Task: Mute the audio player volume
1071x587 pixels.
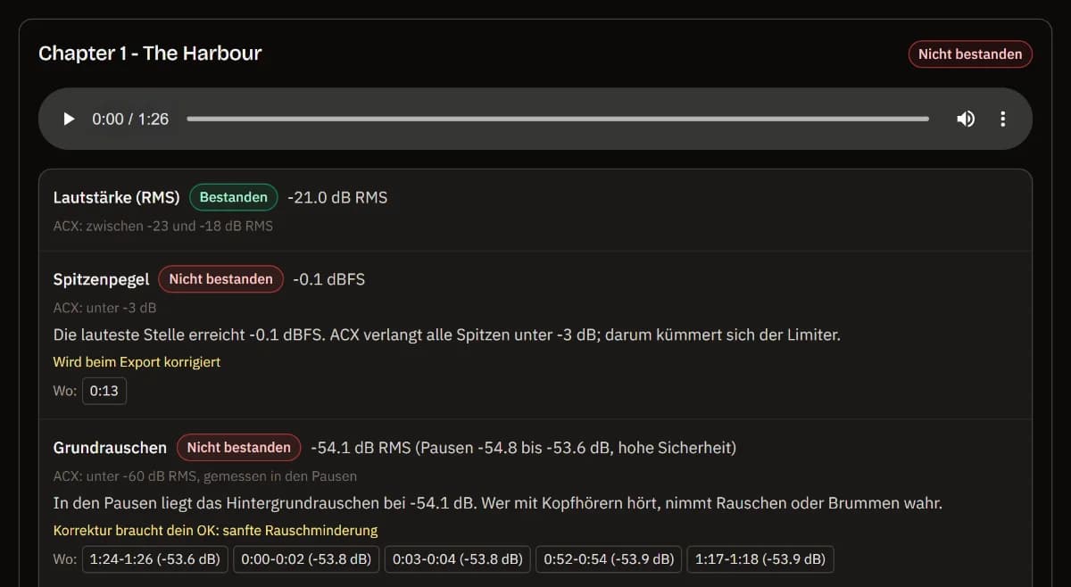Action: (x=966, y=119)
